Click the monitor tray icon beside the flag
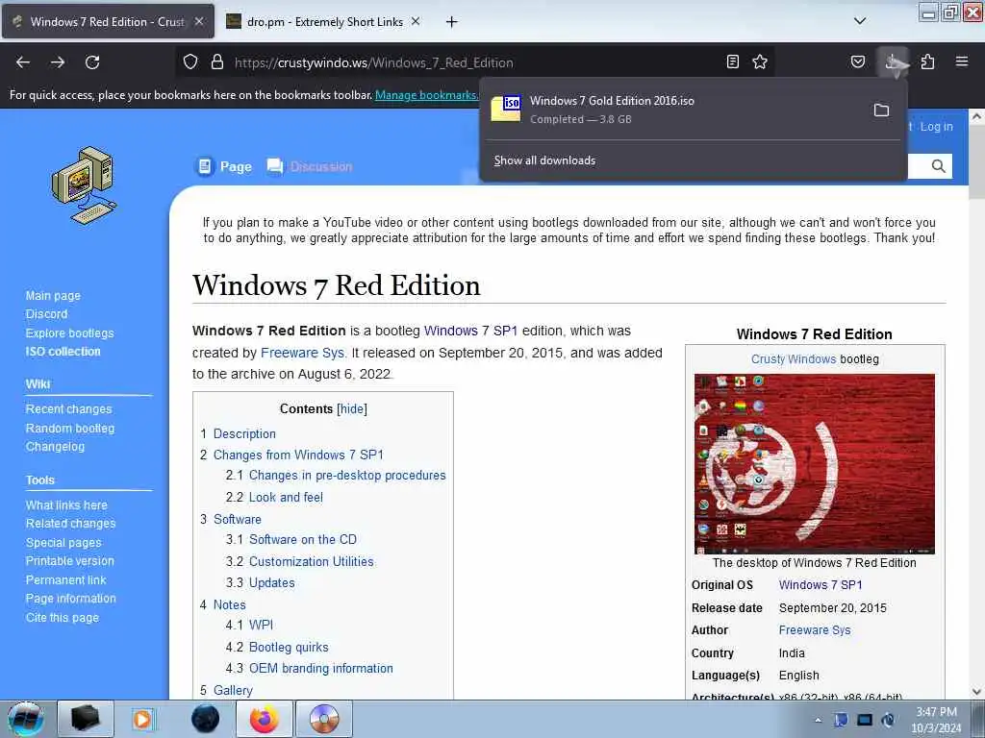 (865, 720)
